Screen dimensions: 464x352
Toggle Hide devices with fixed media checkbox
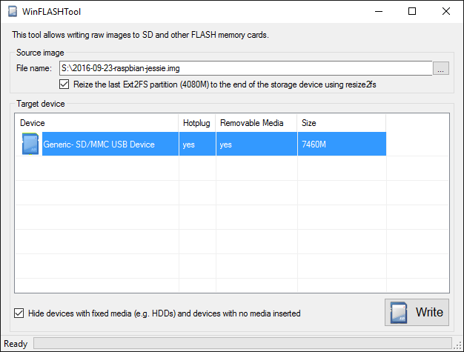click(x=19, y=313)
